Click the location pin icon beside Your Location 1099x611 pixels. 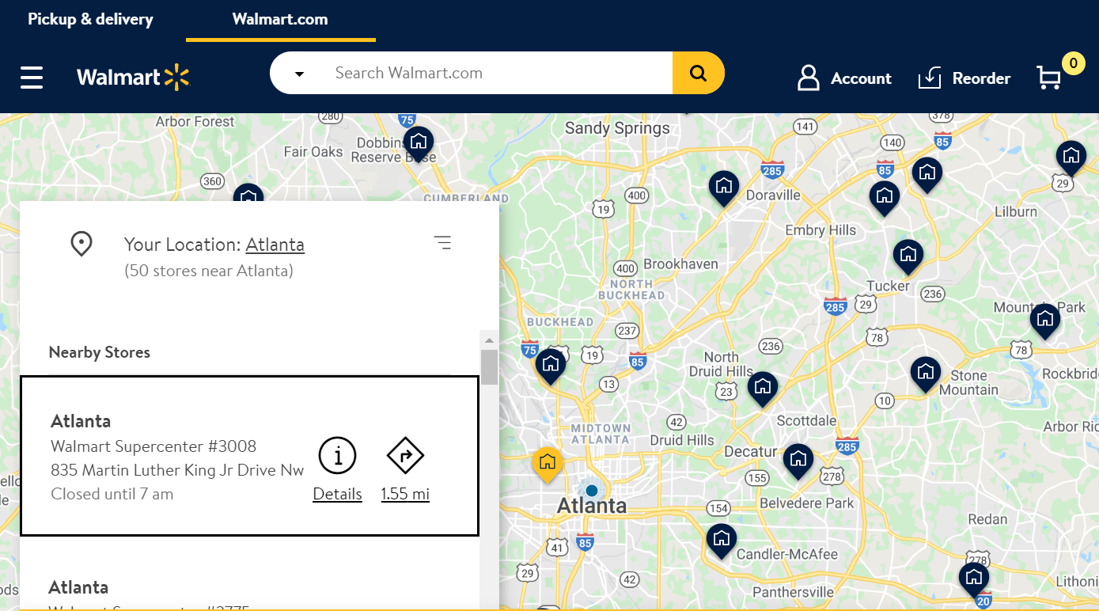(81, 244)
